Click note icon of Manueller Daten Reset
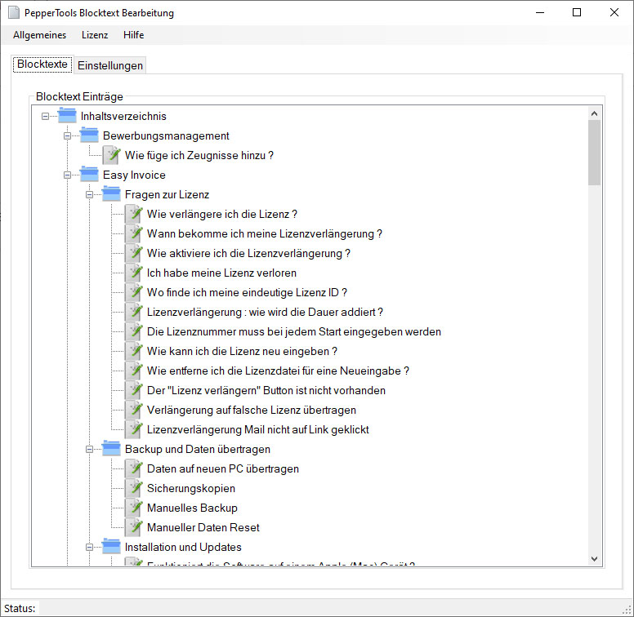Image resolution: width=634 pixels, height=617 pixels. point(134,527)
